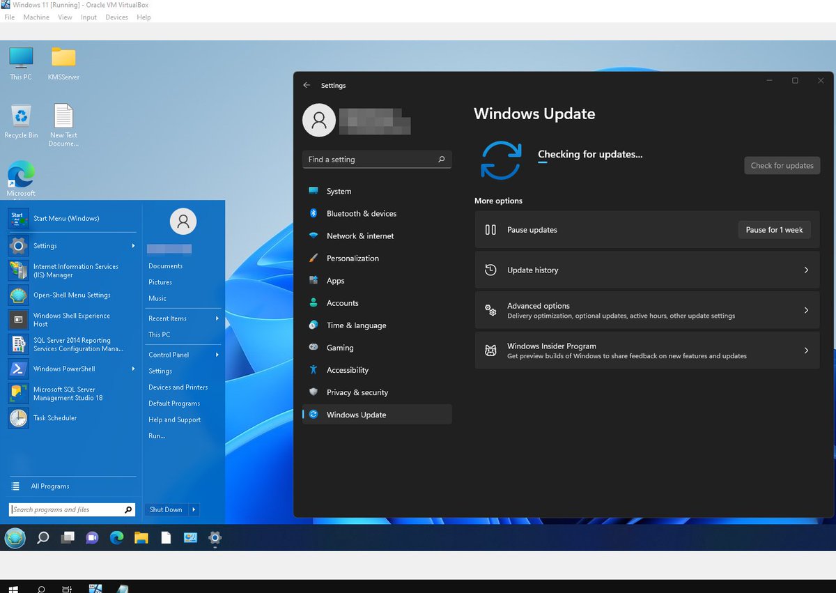Screen dimensions: 836x593
Task: Launch Internet Information Services (IIS) Manager
Action: point(73,270)
